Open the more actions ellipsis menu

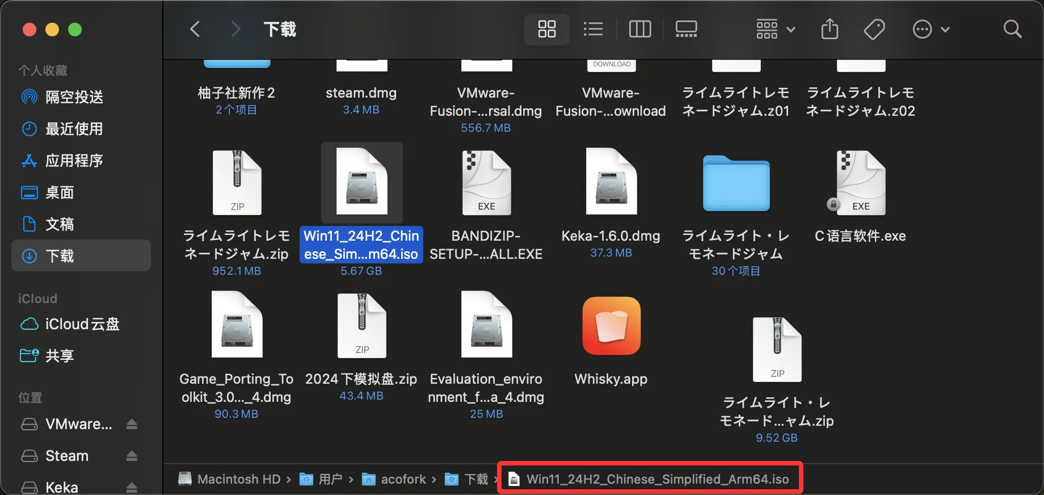pos(930,29)
